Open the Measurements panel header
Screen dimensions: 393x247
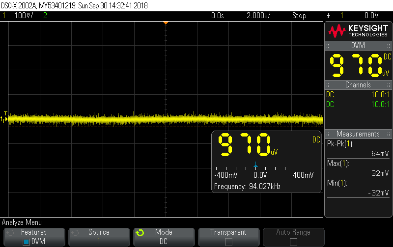click(x=358, y=134)
